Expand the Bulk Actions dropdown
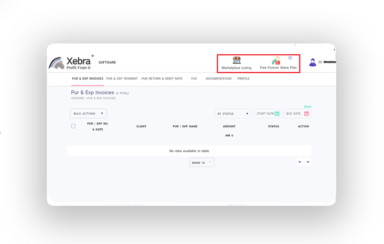 click(x=88, y=114)
